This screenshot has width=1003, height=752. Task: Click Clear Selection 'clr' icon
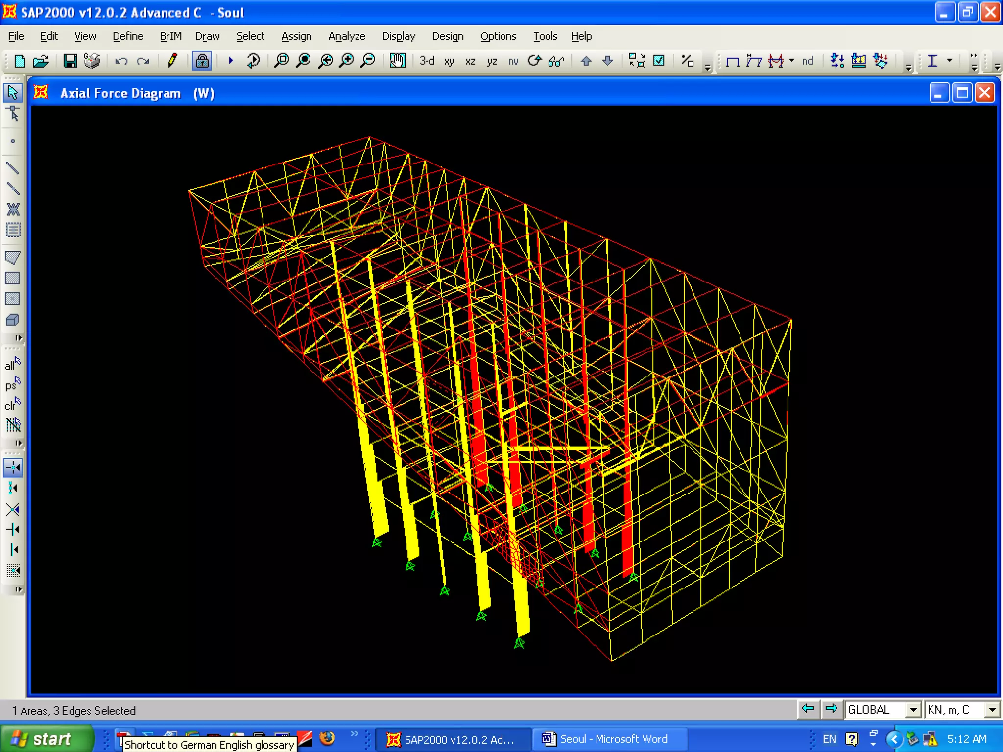12,404
